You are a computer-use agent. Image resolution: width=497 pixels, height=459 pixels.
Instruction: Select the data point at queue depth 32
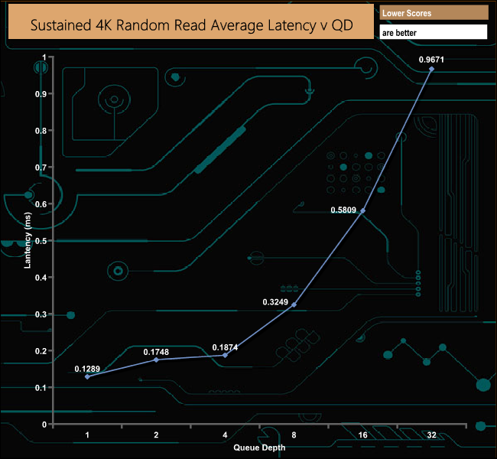pyautogui.click(x=431, y=69)
